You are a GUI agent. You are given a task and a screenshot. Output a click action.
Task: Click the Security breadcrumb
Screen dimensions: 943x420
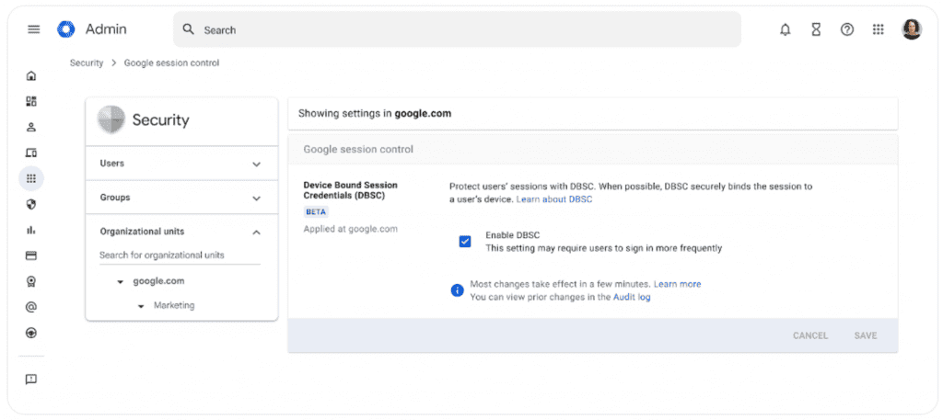pos(87,63)
